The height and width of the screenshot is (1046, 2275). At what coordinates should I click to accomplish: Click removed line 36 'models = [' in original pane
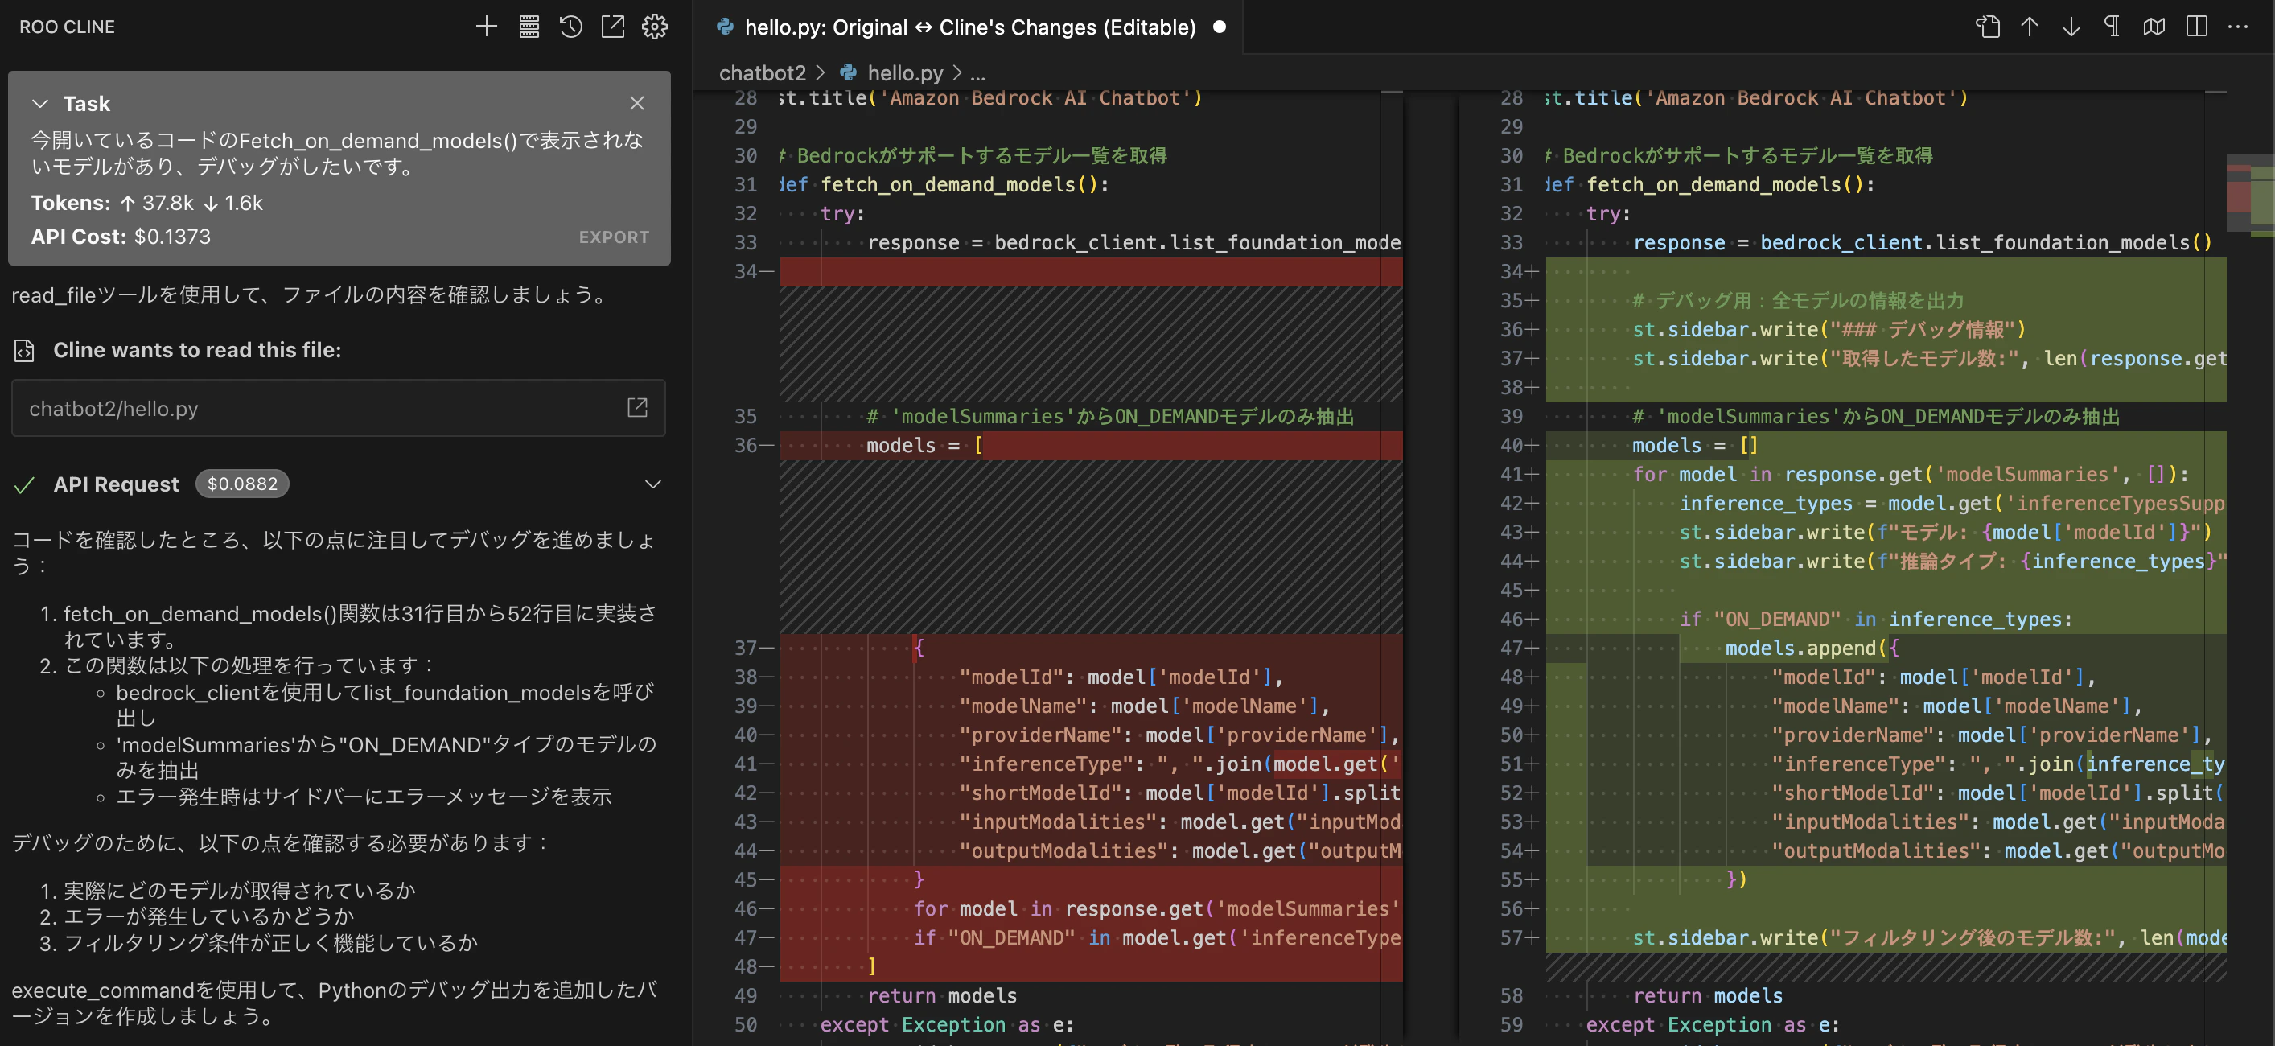(x=924, y=445)
